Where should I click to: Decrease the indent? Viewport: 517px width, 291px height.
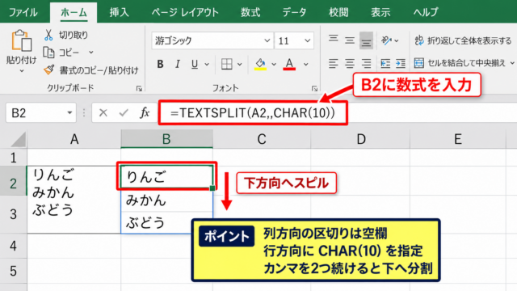(385, 63)
